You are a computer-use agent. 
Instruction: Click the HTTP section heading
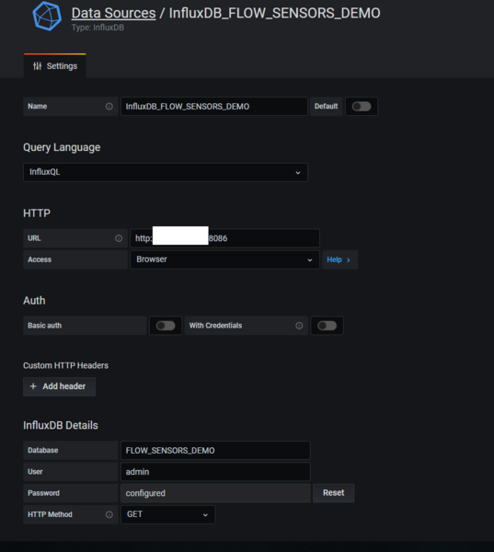click(x=37, y=213)
